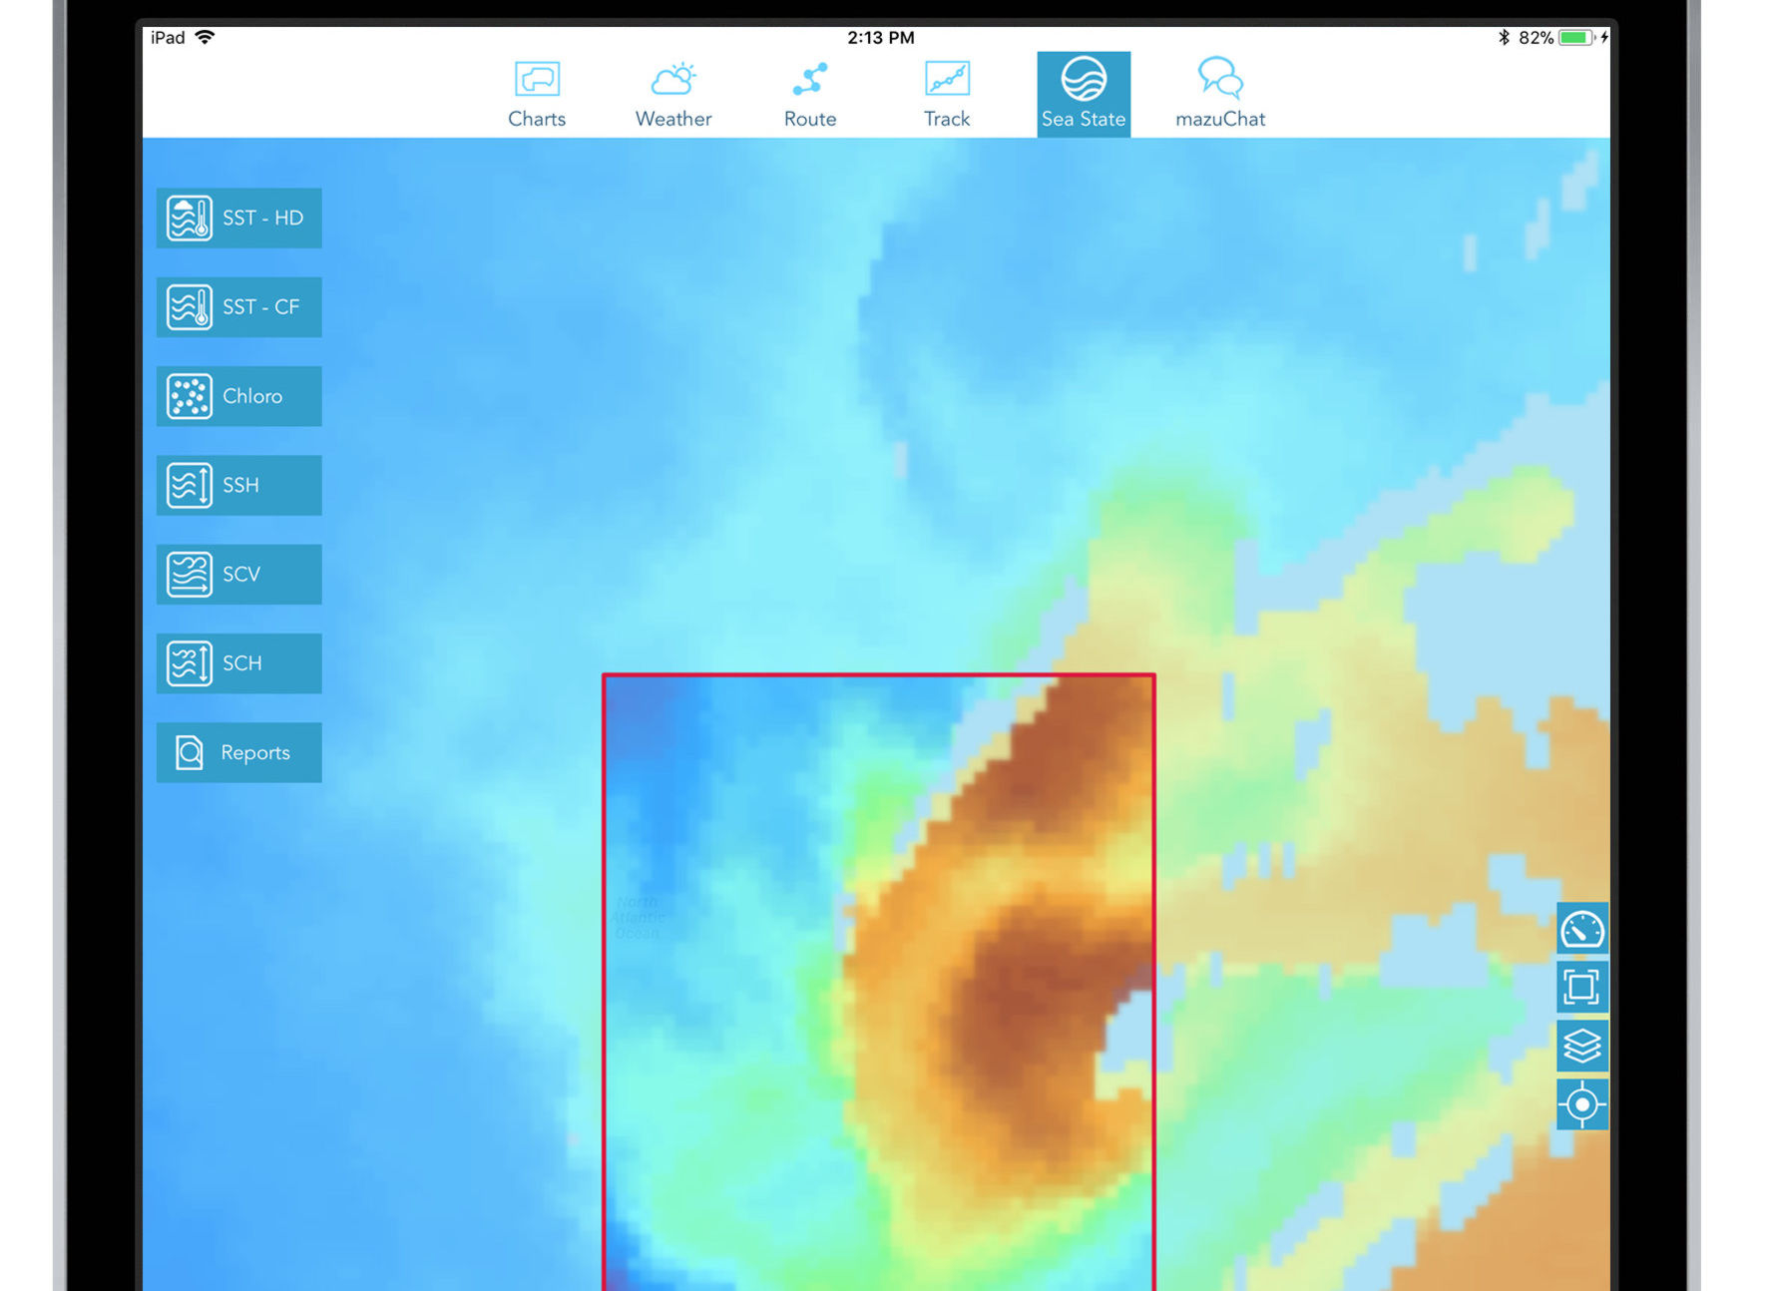Switch to the Weather tab
This screenshot has height=1291, width=1769.
pos(672,95)
